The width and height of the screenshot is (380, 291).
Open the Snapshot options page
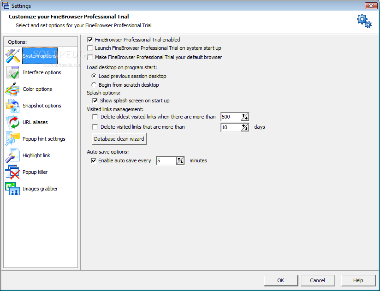[42, 106]
